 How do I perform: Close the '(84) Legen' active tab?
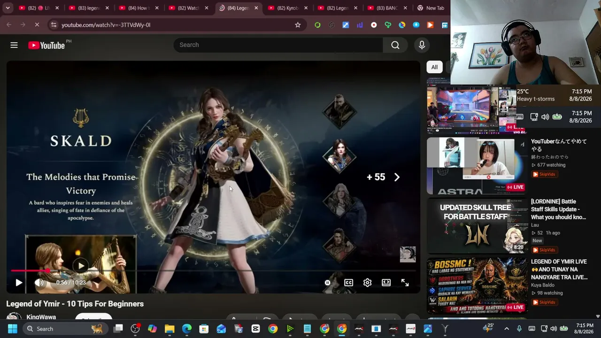pos(256,8)
